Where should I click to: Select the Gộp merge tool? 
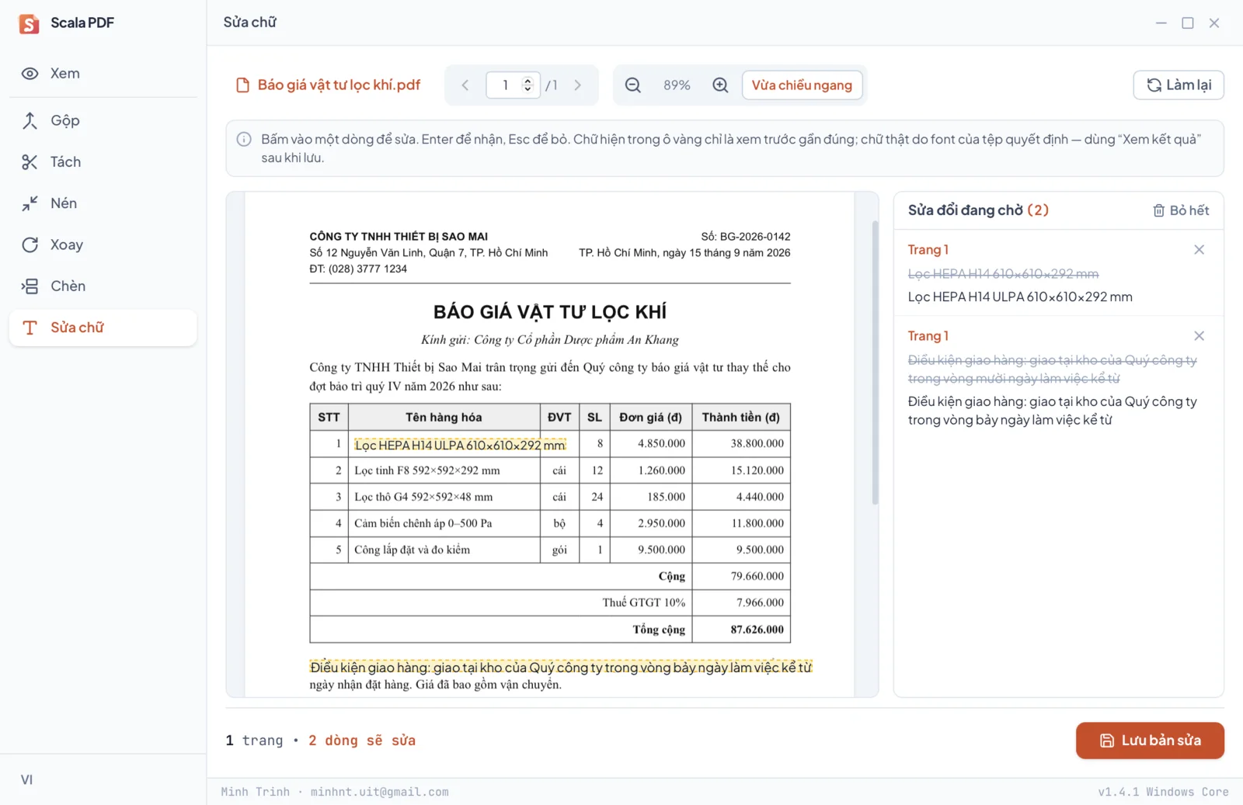pos(103,120)
